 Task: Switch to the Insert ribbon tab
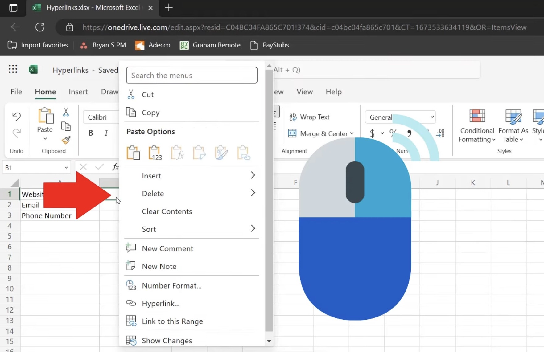[x=78, y=92]
